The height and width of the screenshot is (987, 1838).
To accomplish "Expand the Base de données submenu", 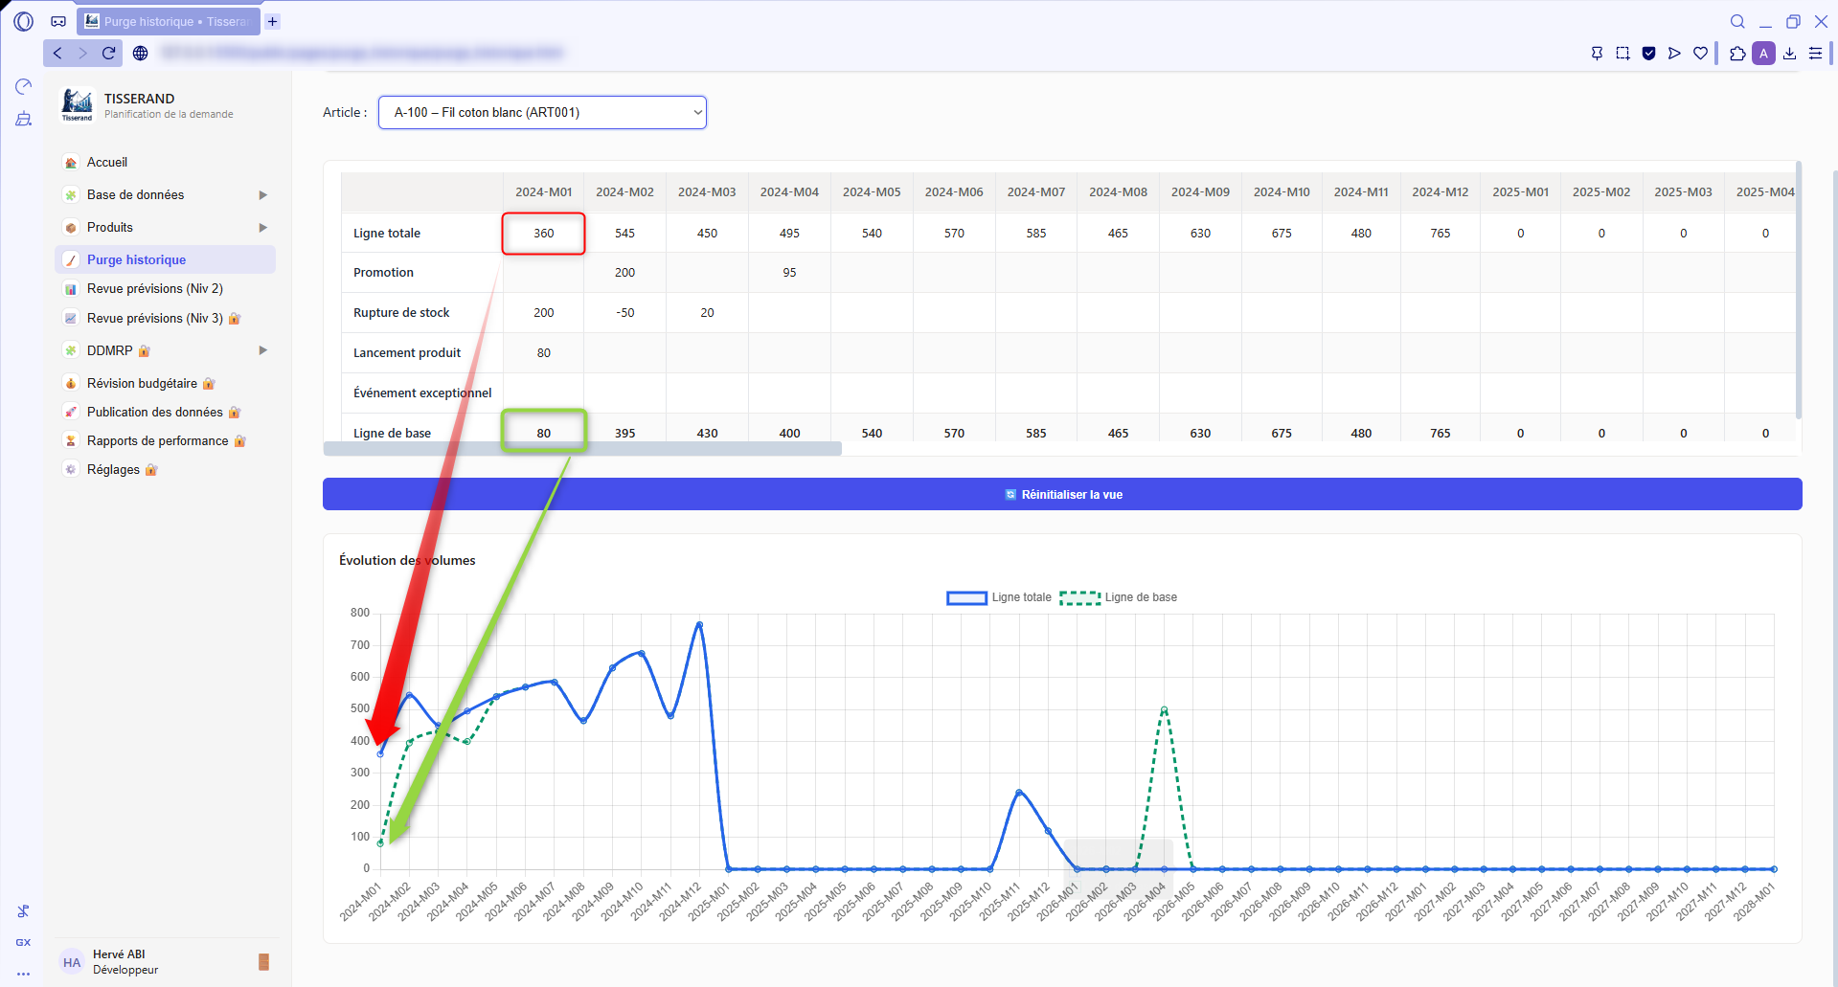I will [x=262, y=195].
